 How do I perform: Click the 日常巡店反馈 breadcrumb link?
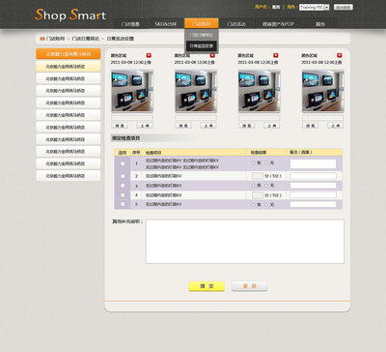(120, 39)
